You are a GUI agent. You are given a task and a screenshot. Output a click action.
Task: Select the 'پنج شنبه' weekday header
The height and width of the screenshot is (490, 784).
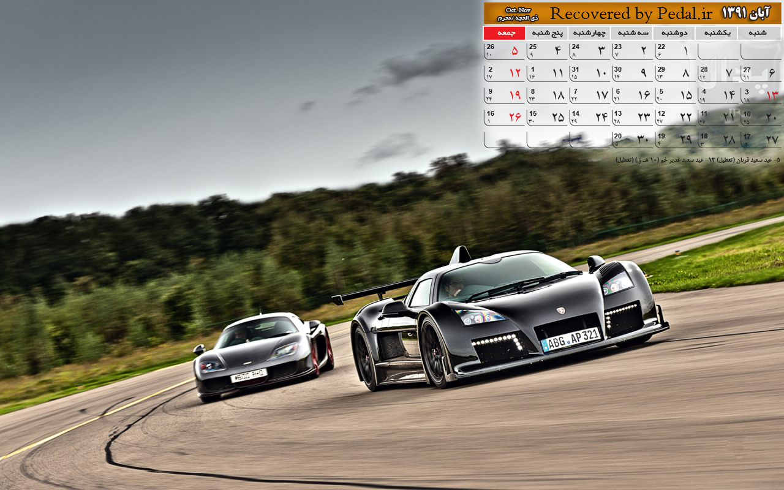point(547,33)
